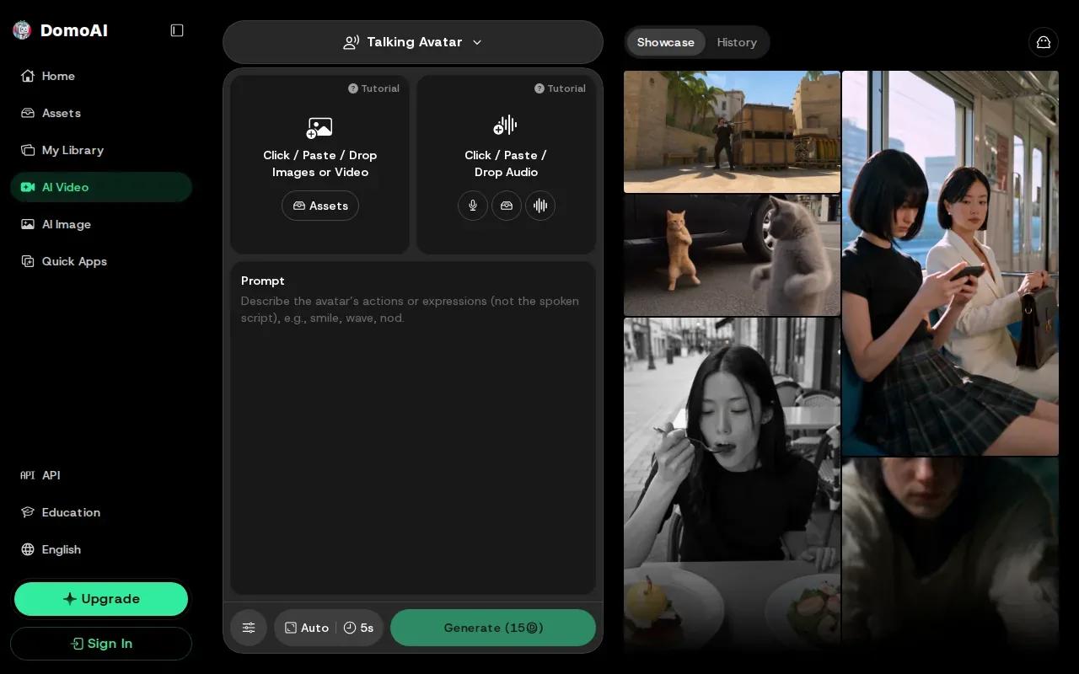Screen dimensions: 1079x674
Task: Click the add image or video icon
Action: 319,127
